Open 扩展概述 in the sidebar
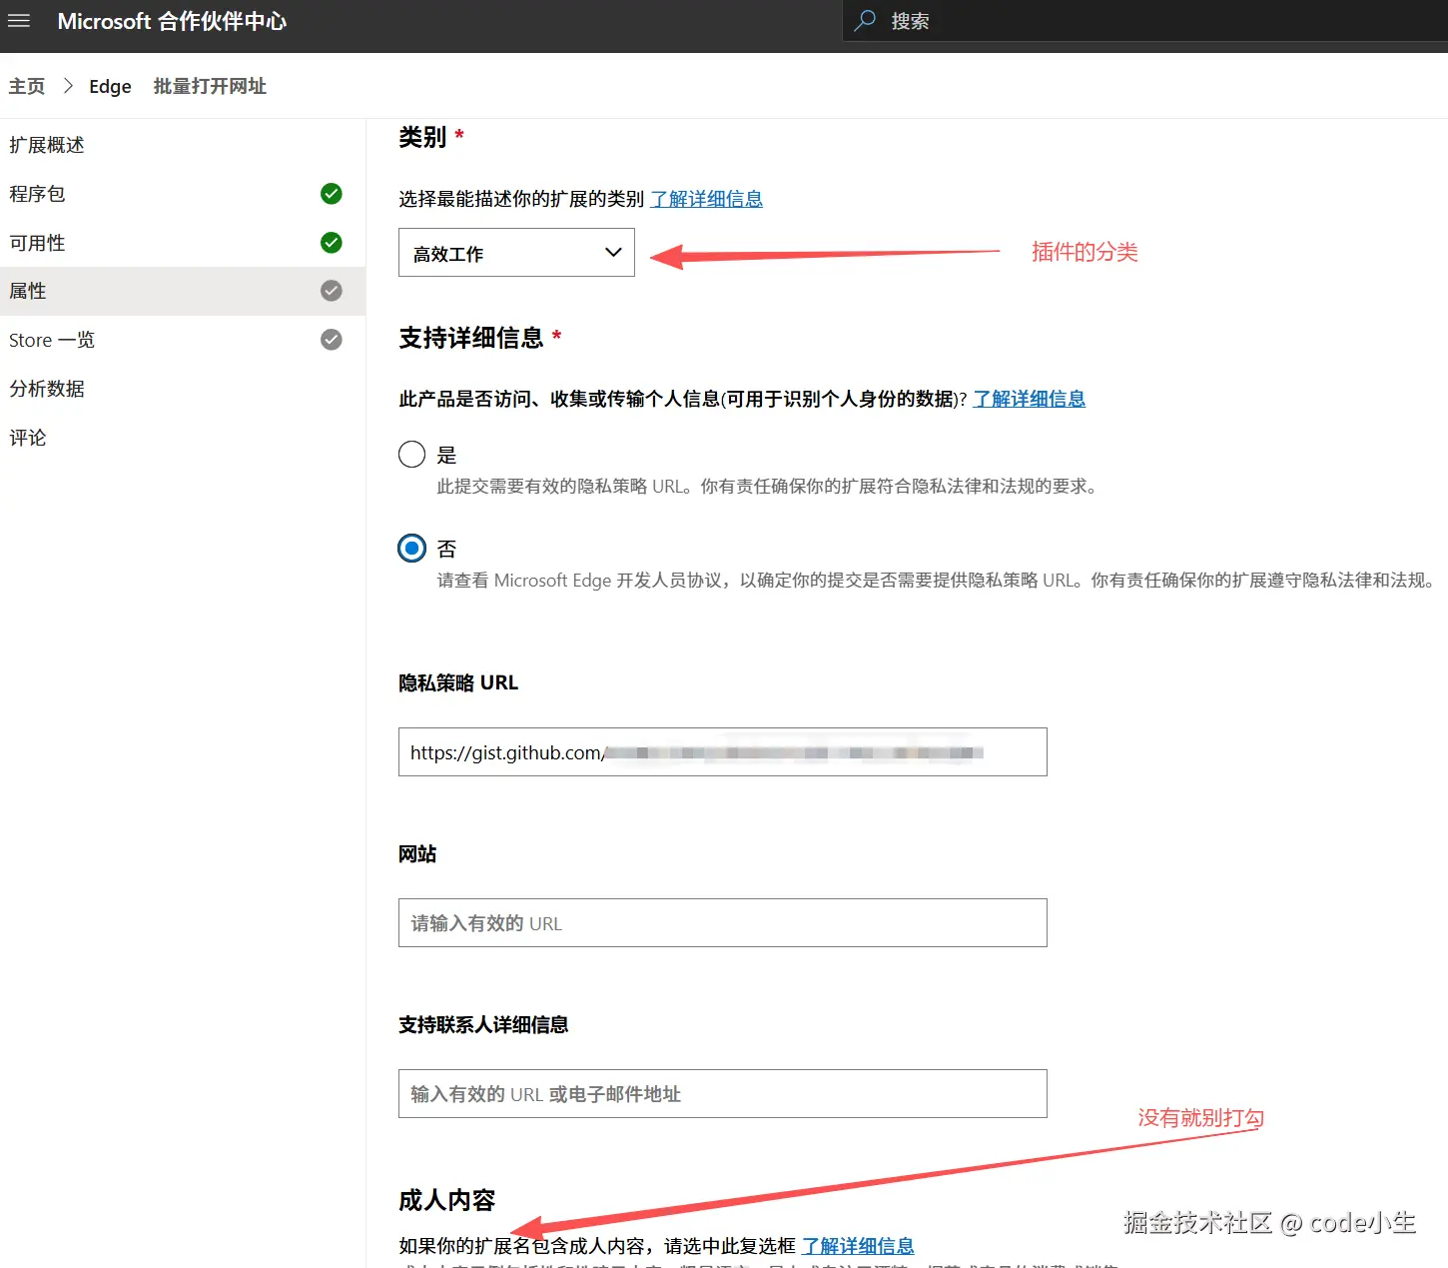Image resolution: width=1448 pixels, height=1268 pixels. tap(183, 145)
